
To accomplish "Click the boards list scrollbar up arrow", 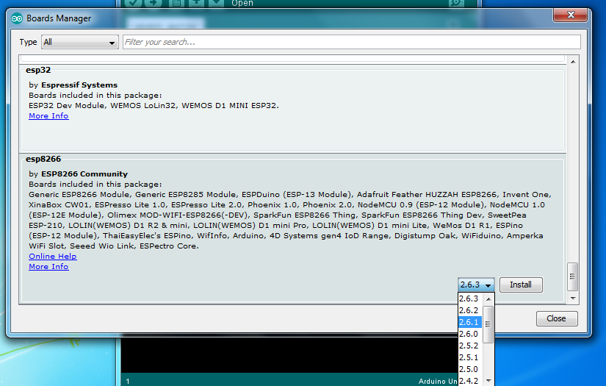I will tap(573, 62).
